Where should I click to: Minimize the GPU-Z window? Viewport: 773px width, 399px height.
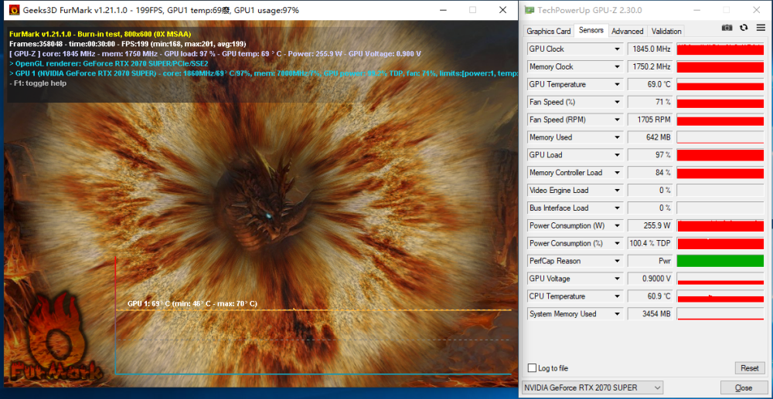click(697, 10)
